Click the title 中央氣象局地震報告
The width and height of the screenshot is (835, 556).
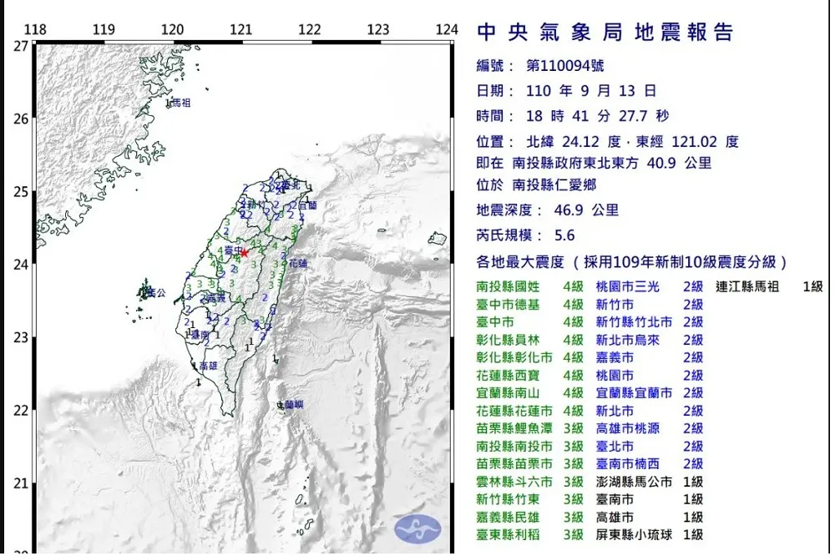(x=605, y=33)
